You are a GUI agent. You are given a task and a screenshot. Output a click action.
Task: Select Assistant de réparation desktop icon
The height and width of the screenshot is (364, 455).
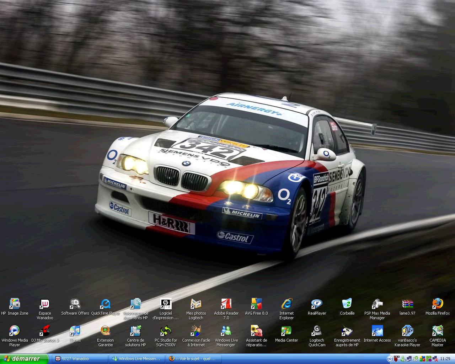coord(256,336)
